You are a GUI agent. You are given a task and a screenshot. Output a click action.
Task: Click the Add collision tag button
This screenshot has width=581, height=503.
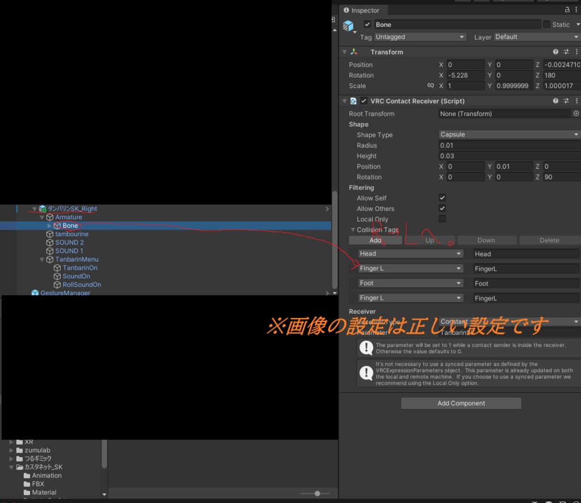376,240
